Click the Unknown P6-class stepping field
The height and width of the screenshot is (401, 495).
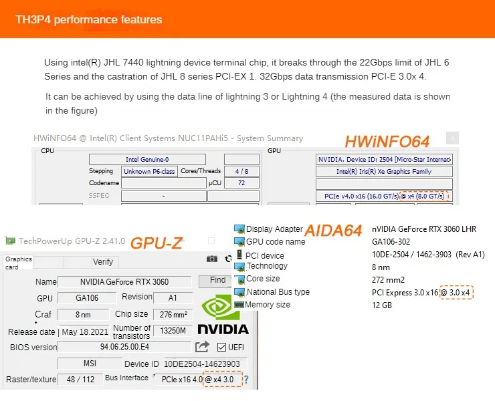pos(149,171)
